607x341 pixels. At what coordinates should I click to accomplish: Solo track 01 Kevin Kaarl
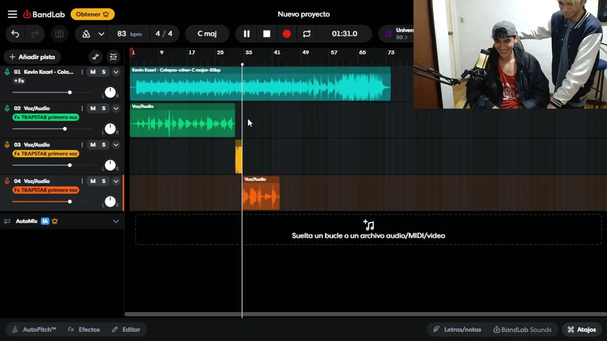click(104, 72)
